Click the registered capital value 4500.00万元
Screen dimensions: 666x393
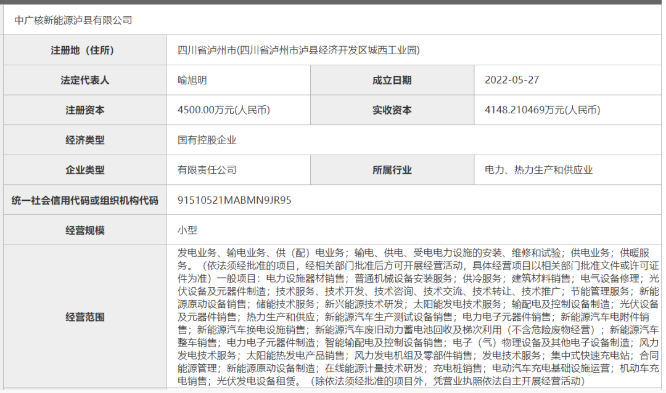click(223, 111)
